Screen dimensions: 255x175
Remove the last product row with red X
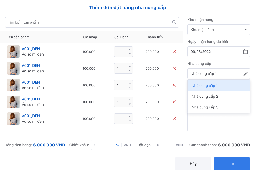(174, 119)
